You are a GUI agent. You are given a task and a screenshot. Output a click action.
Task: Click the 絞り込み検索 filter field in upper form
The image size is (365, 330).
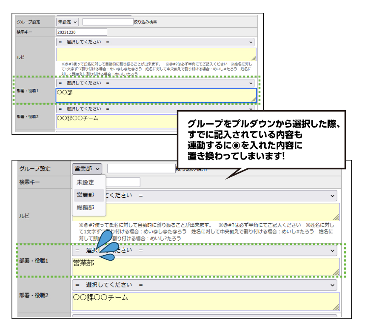108,22
